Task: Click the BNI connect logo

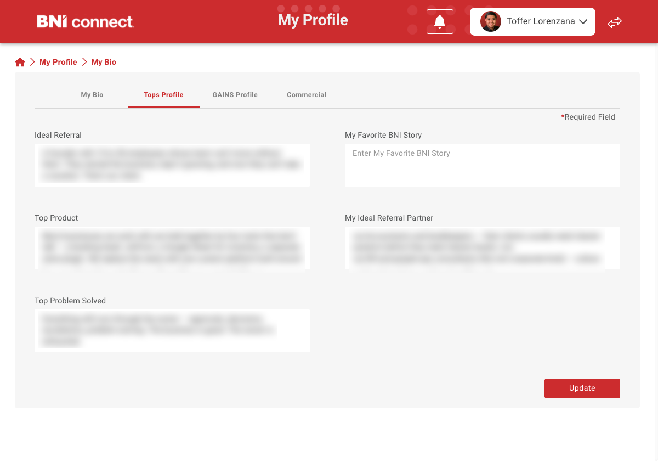Action: 85,22
